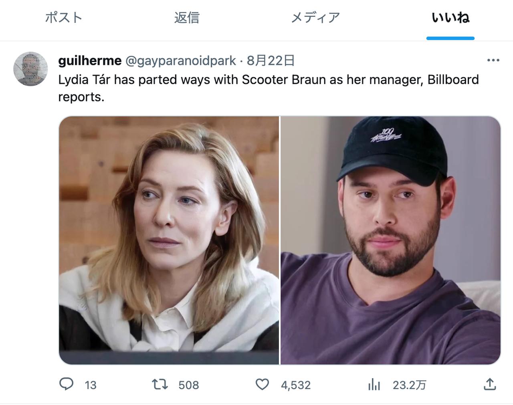Toggle the heart like icon
Viewport: 513px width, 405px height.
pos(262,385)
